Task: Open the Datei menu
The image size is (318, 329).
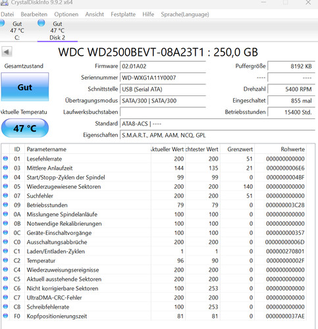Action: pyautogui.click(x=7, y=14)
